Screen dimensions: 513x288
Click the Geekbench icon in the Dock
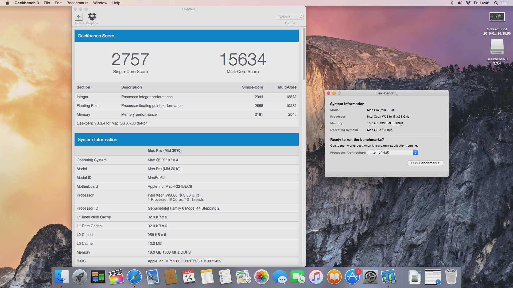(x=388, y=277)
